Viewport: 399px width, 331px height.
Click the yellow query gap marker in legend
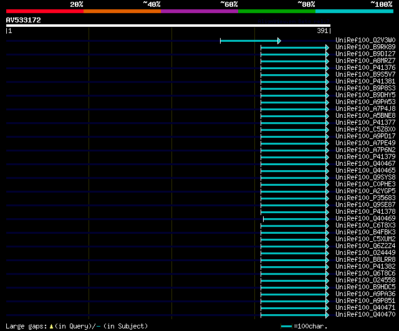tap(51, 326)
